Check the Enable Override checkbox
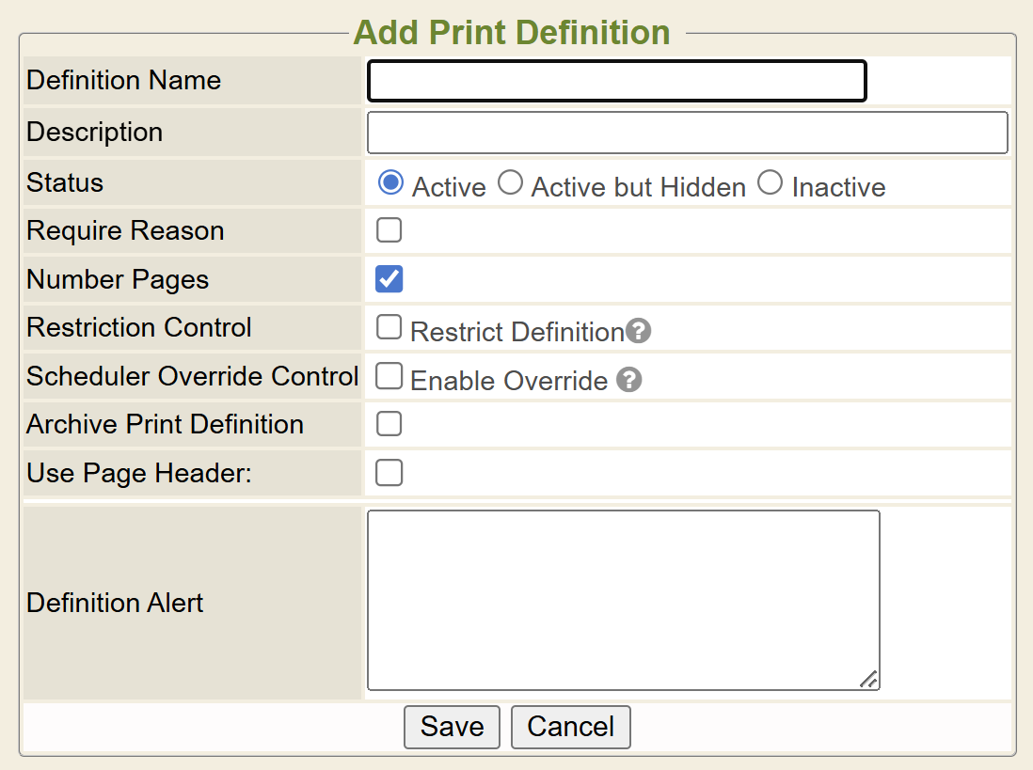Image resolution: width=1033 pixels, height=770 pixels. point(389,376)
